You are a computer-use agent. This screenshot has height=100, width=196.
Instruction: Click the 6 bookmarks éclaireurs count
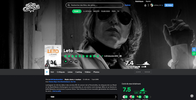point(144,93)
